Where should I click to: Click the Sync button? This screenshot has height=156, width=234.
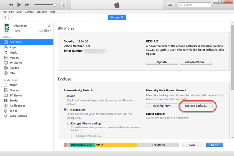(192, 145)
